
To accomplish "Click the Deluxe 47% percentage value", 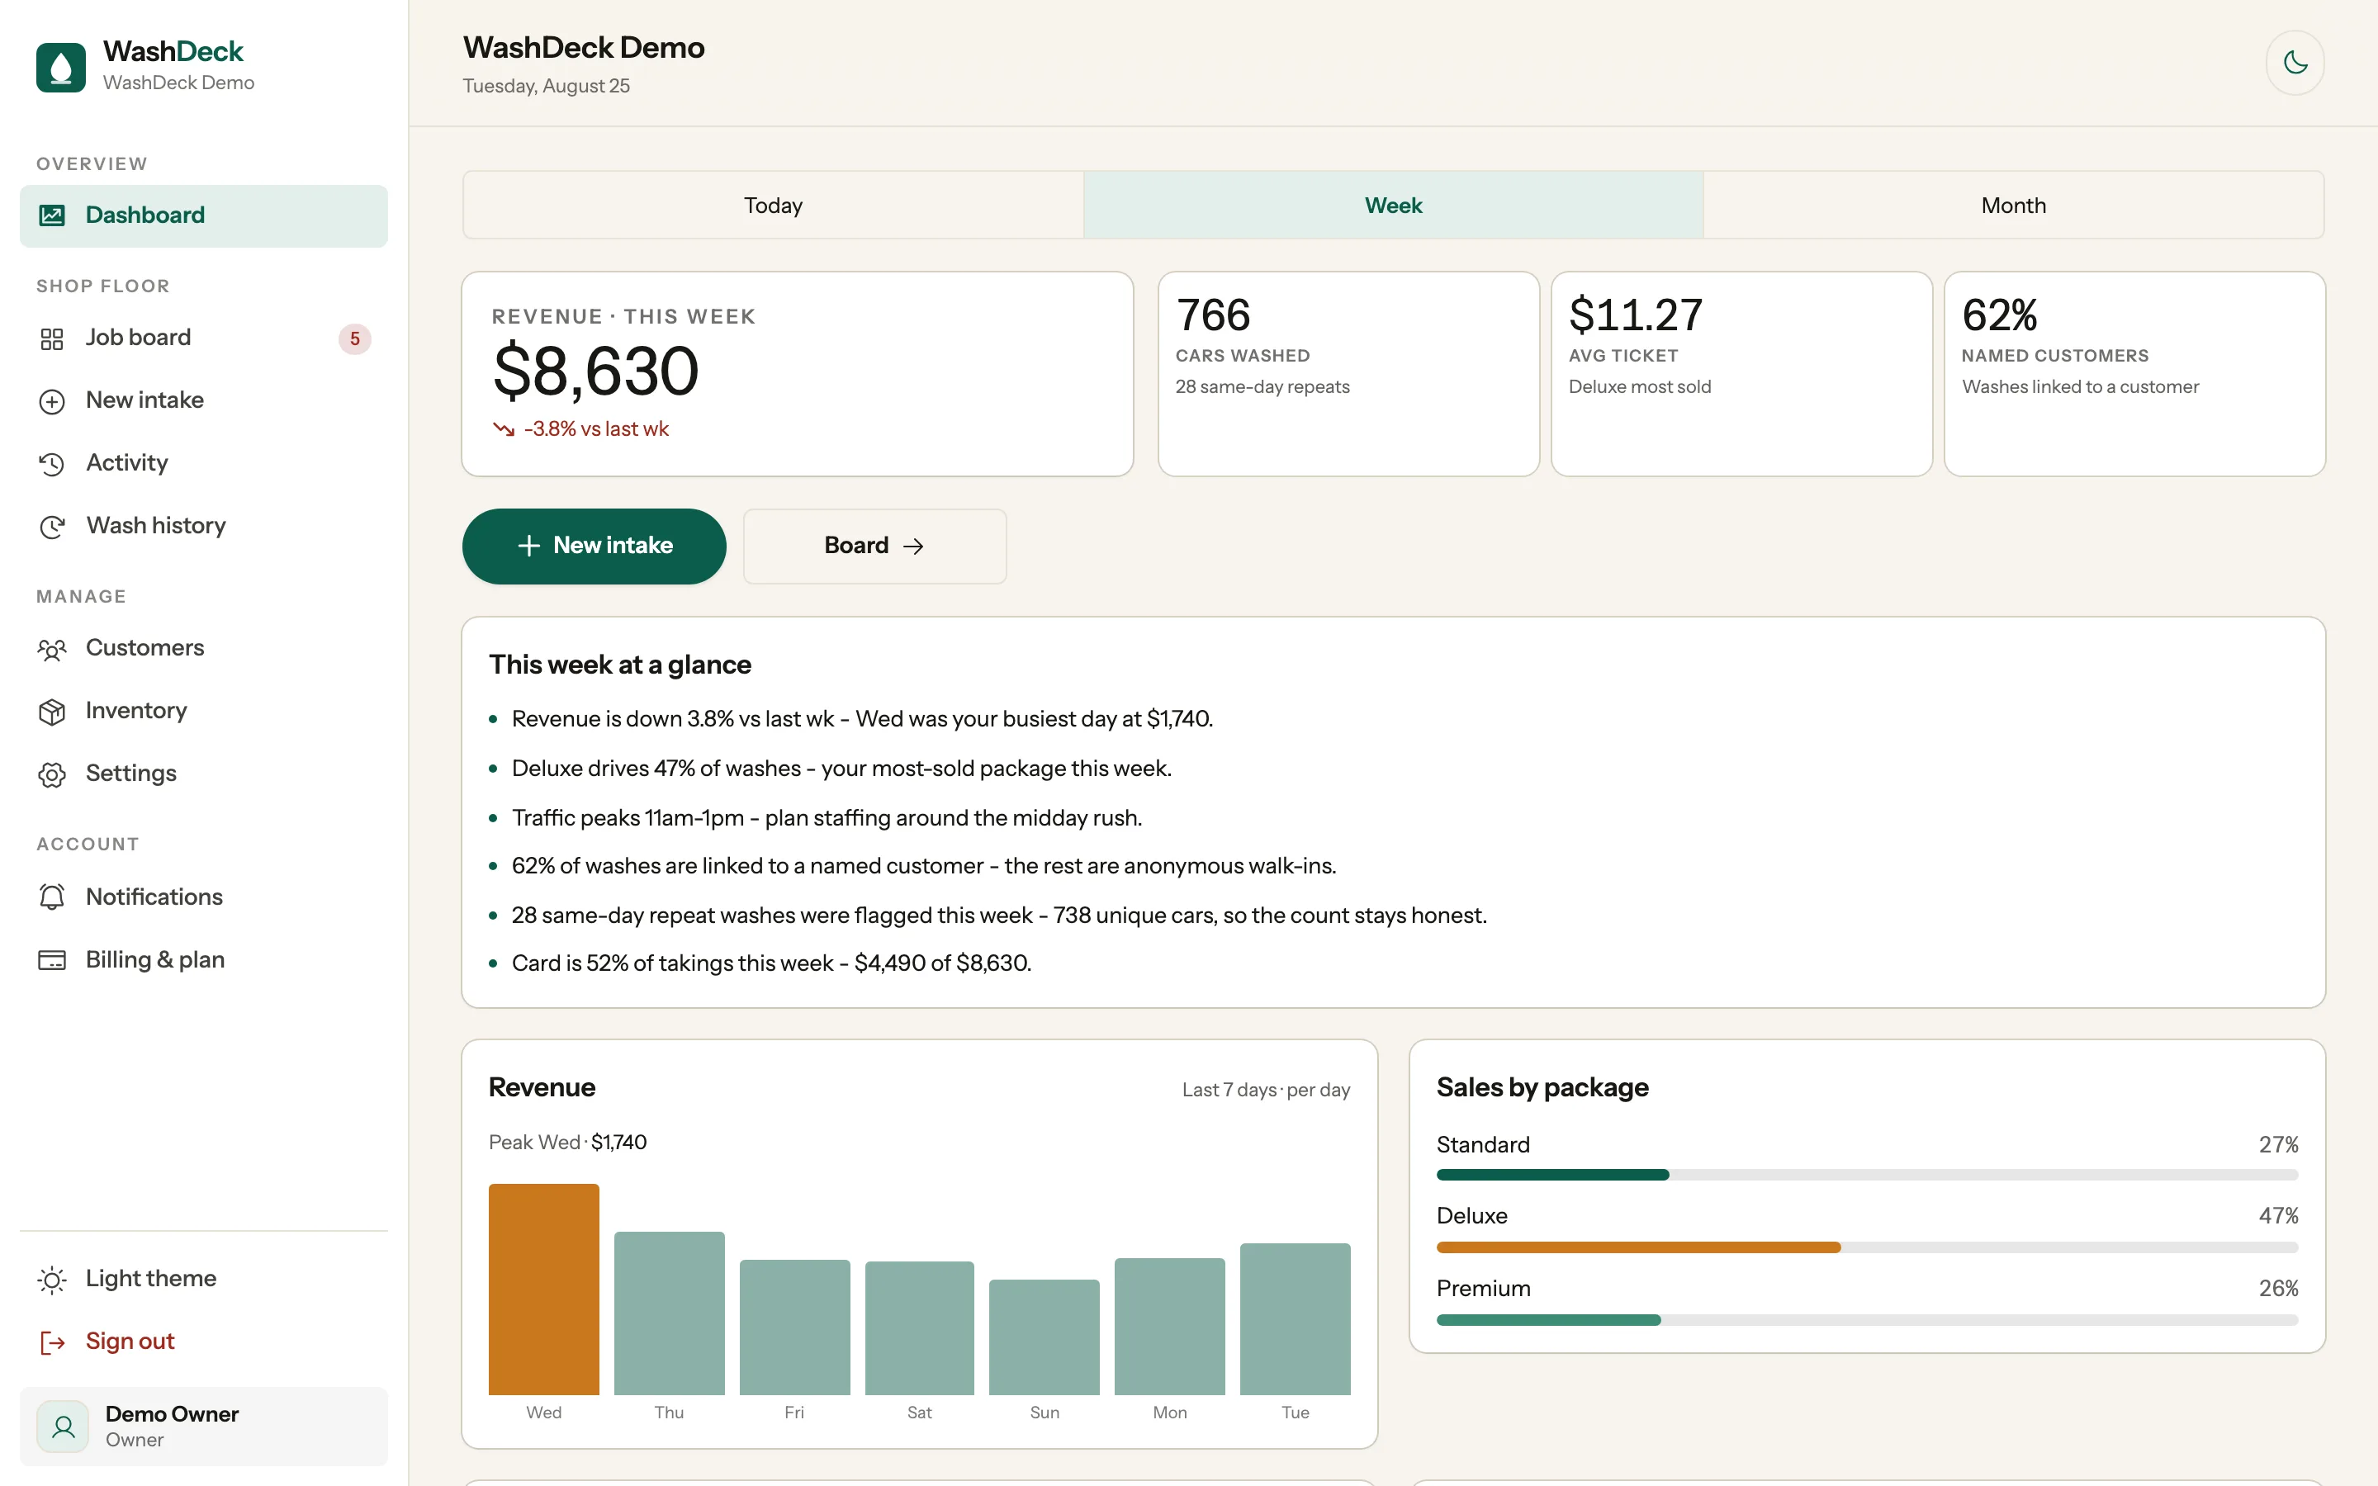I will click(2278, 1216).
